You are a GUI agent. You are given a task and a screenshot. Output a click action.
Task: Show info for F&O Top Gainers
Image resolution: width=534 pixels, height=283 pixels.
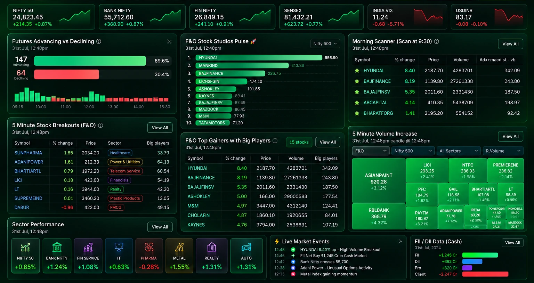click(275, 140)
